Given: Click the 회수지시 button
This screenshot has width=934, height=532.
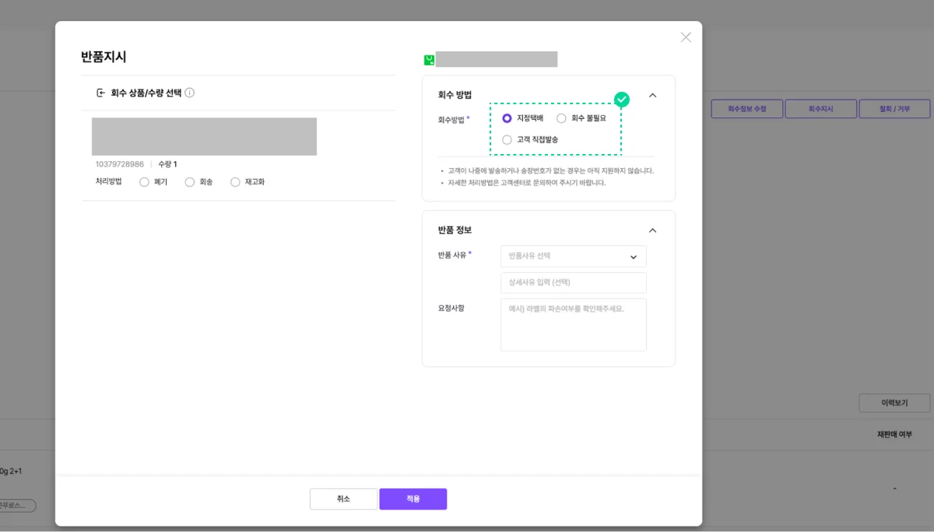Looking at the screenshot, I should (820, 109).
